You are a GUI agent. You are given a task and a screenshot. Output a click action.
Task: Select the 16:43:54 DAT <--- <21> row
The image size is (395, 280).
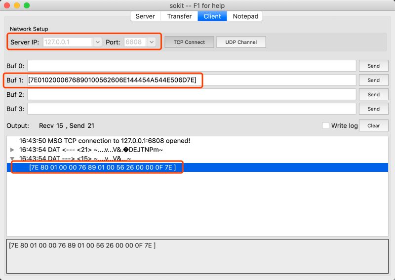coord(197,150)
